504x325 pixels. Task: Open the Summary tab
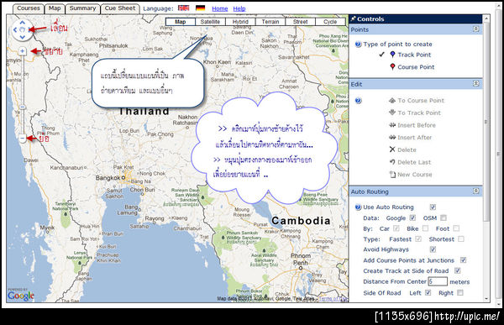tap(82, 8)
